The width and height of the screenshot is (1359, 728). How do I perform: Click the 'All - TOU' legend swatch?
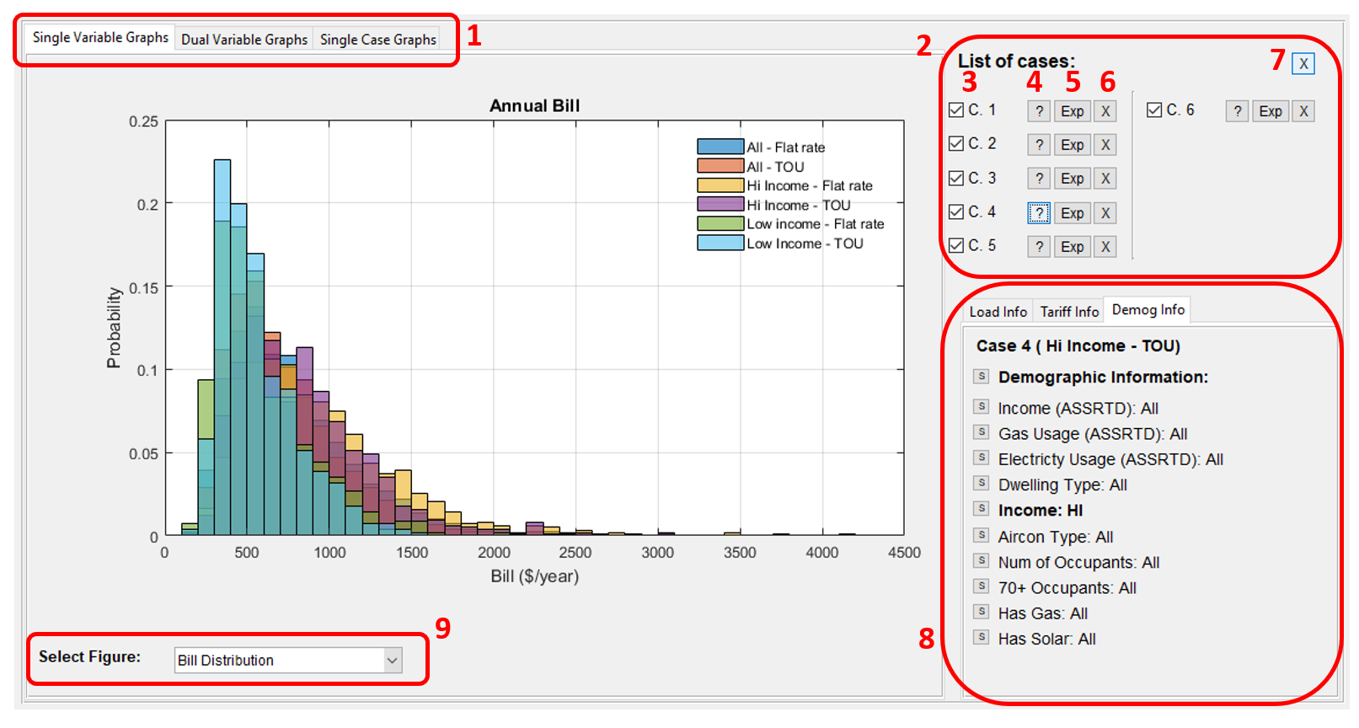[720, 166]
